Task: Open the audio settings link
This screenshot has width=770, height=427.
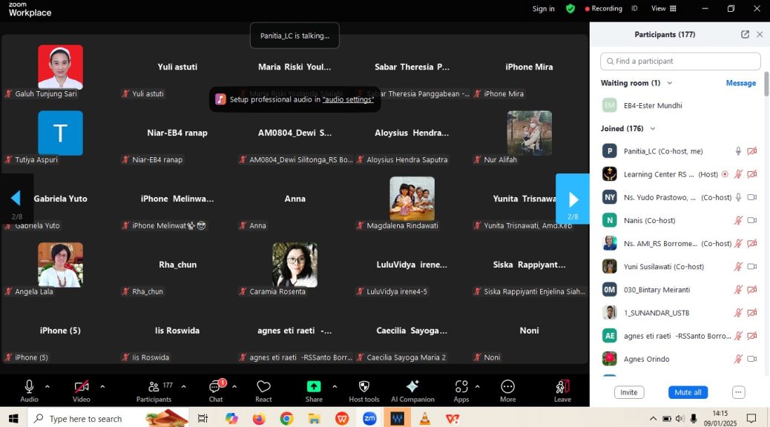Action: [348, 99]
